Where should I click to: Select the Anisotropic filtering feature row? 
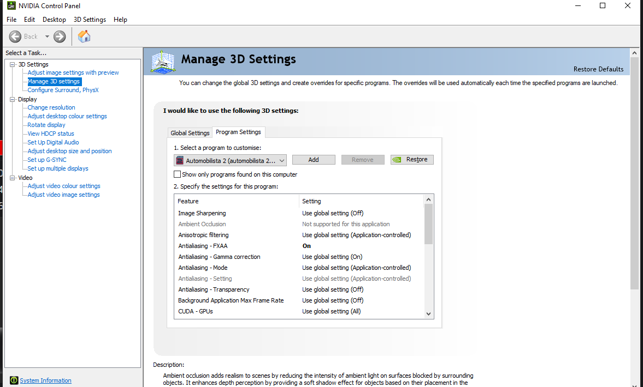[299, 235]
